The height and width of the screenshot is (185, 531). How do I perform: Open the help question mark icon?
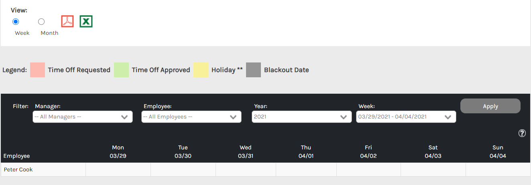tap(522, 133)
